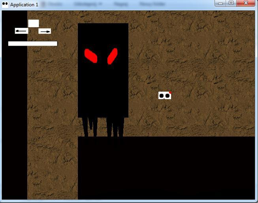Click the Application 1 title bar icon
The image size is (258, 203).
click(5, 5)
